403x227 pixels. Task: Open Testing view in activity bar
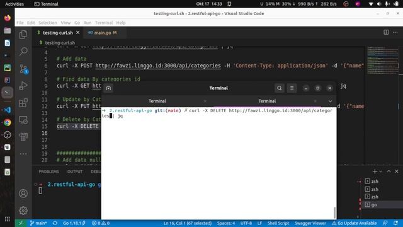point(23,137)
